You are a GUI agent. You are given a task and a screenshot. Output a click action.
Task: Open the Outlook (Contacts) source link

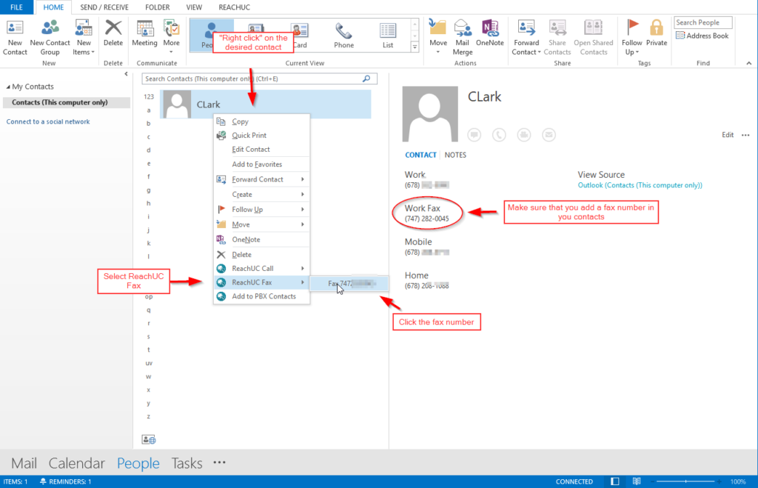coord(640,185)
